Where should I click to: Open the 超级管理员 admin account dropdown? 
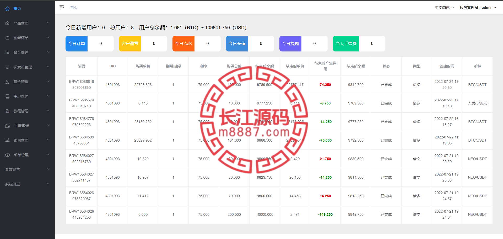(x=478, y=8)
